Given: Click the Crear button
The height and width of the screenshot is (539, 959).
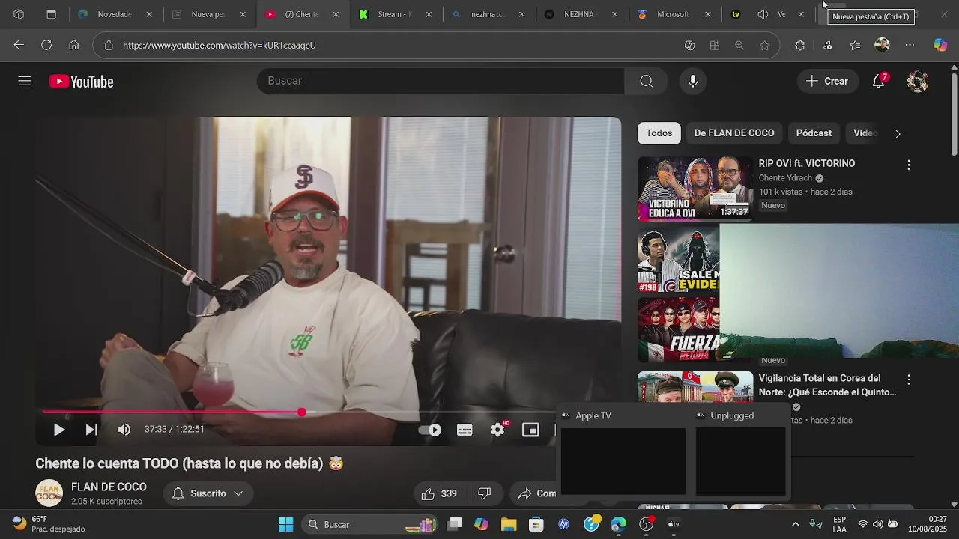Looking at the screenshot, I should tap(827, 81).
